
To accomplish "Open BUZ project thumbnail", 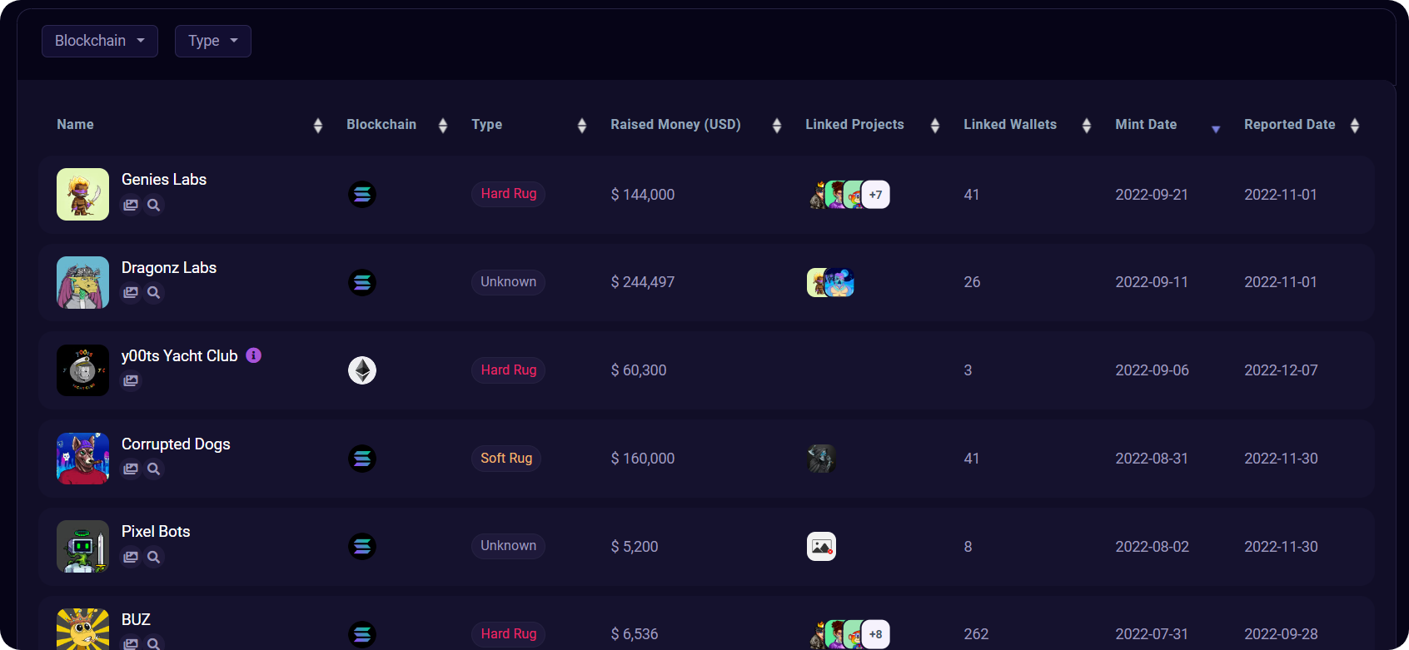I will click(82, 629).
